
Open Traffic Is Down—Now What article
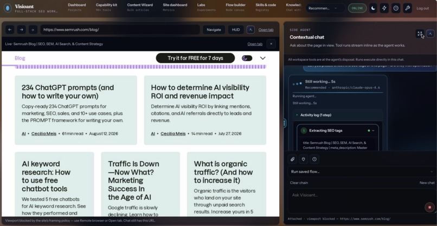[133, 180]
